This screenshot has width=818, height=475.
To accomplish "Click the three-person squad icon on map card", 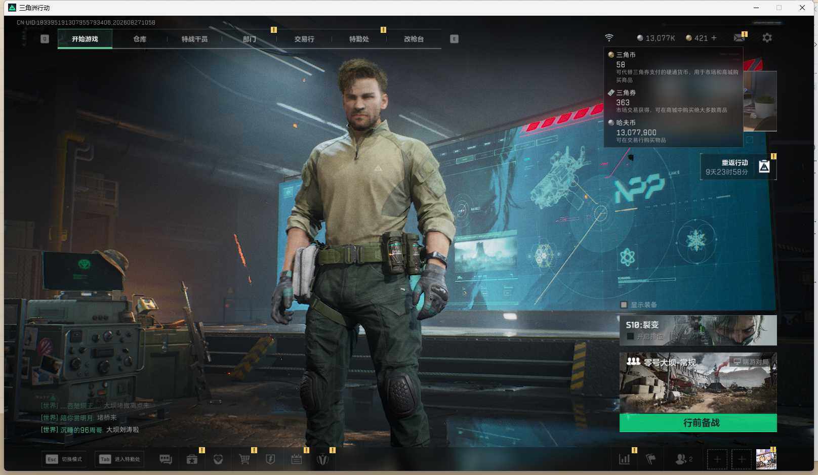I will click(x=633, y=361).
